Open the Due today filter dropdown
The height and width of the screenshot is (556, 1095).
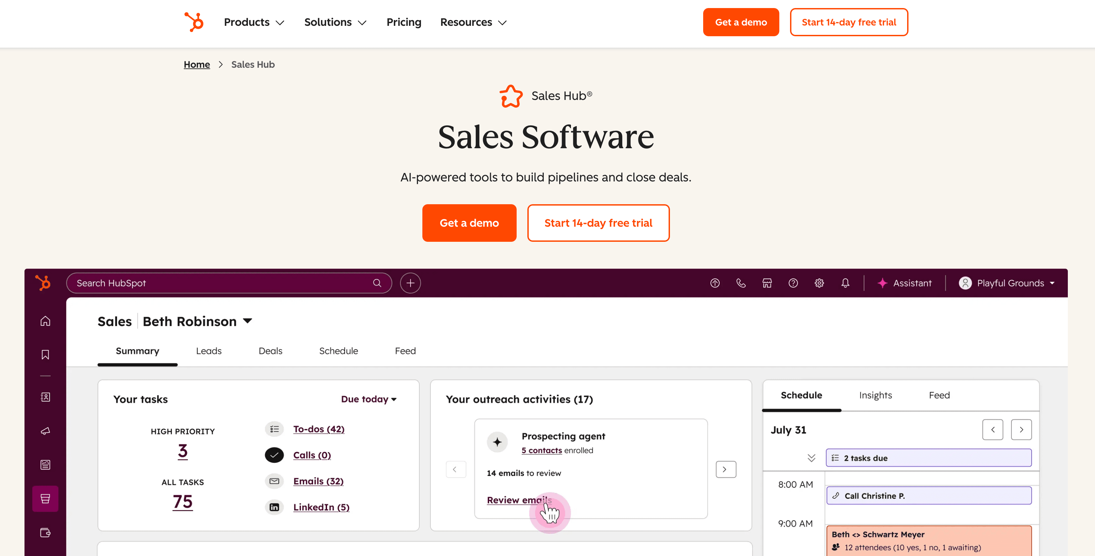(369, 399)
